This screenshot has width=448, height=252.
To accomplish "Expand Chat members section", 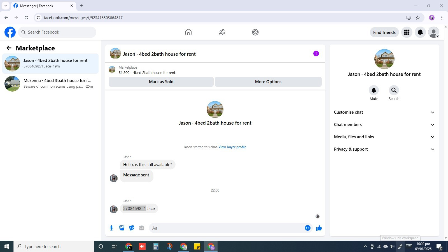I will [384, 125].
